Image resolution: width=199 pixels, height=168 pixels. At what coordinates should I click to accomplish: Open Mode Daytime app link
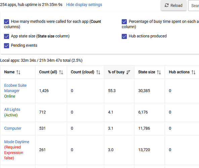tap(16, 141)
